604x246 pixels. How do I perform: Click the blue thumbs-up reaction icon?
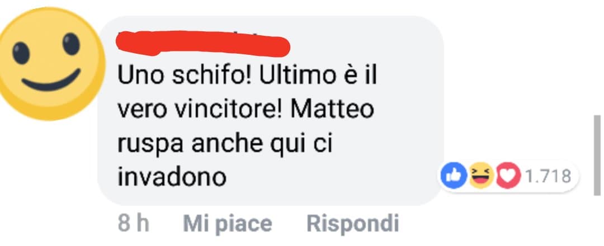click(454, 176)
